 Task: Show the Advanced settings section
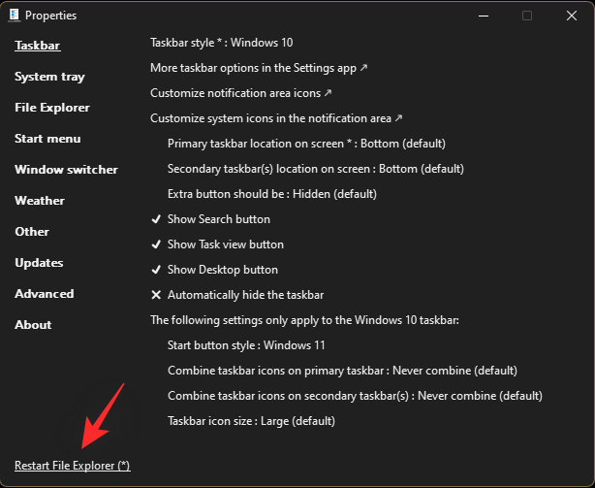point(44,294)
